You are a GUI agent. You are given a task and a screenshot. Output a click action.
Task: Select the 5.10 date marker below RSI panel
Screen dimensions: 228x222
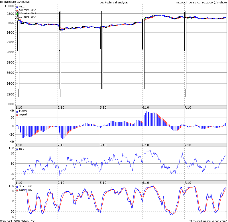pos(103,182)
